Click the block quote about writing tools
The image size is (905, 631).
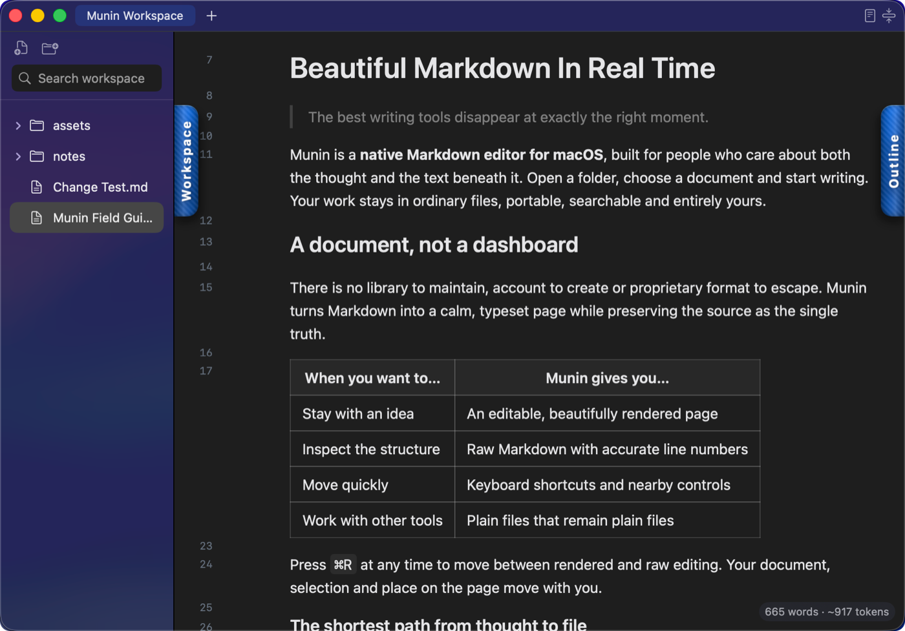tap(508, 117)
